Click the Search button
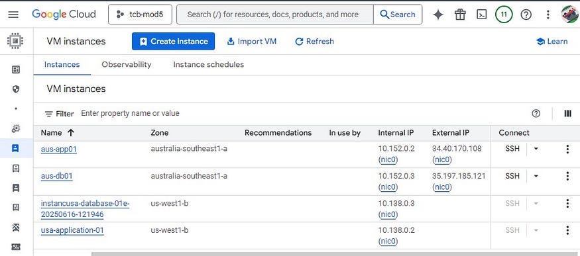 click(398, 15)
